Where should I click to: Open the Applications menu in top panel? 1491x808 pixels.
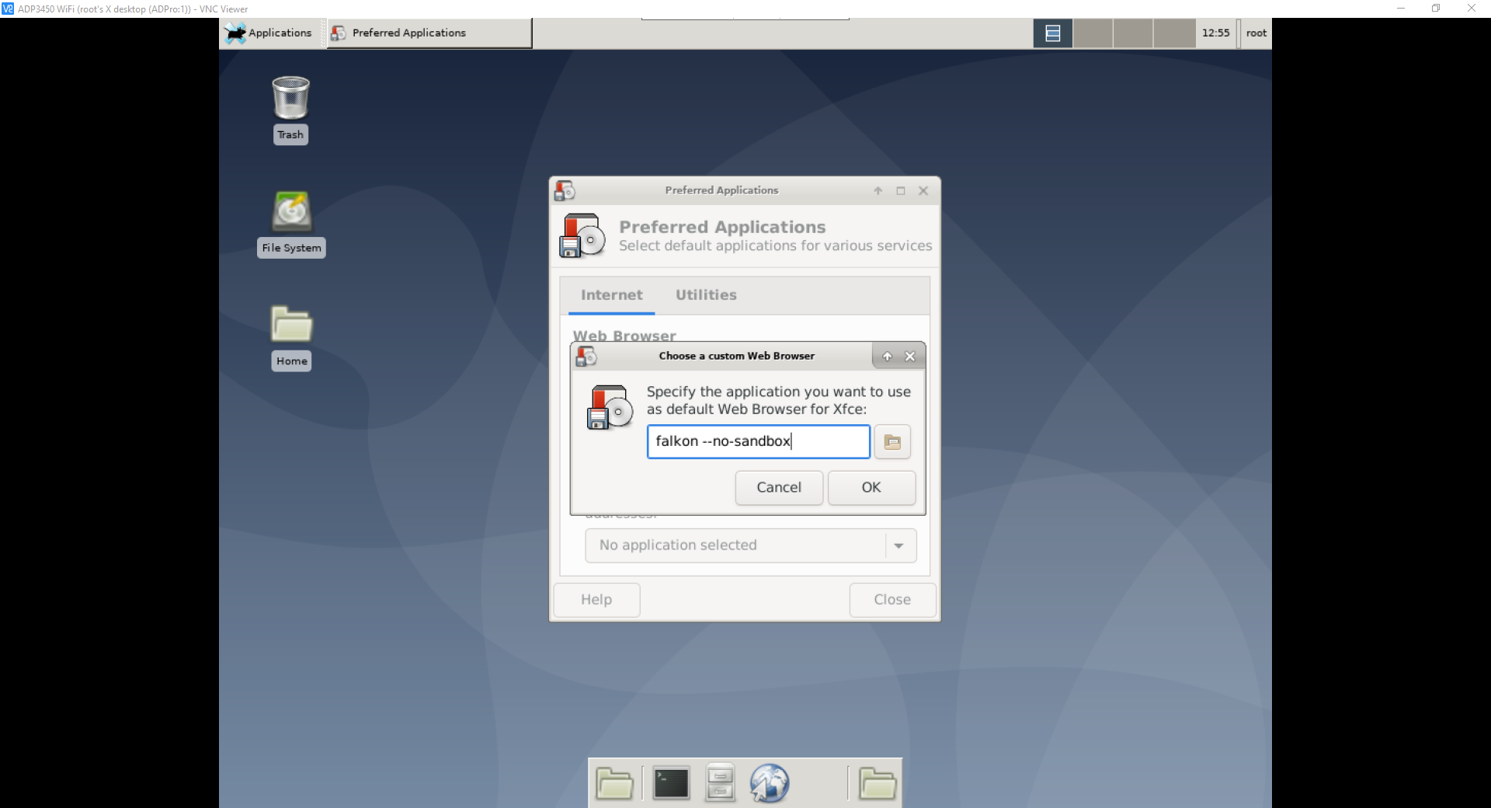(269, 33)
